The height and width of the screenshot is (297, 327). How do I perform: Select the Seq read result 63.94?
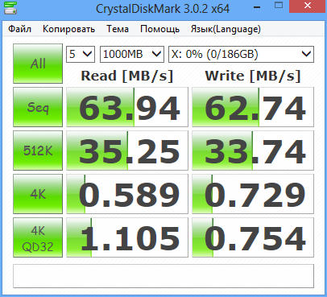tap(127, 107)
